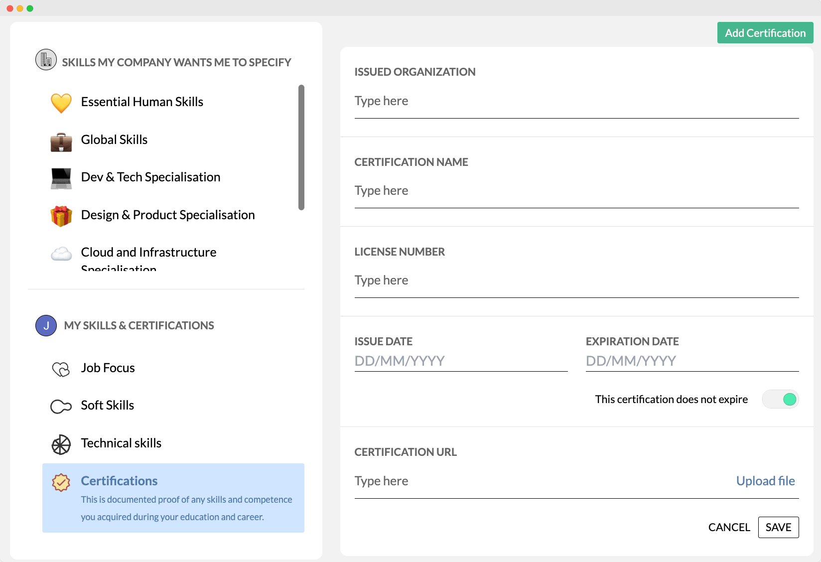This screenshot has height=562, width=821.
Task: Click the Issue Date field
Action: pyautogui.click(x=461, y=361)
